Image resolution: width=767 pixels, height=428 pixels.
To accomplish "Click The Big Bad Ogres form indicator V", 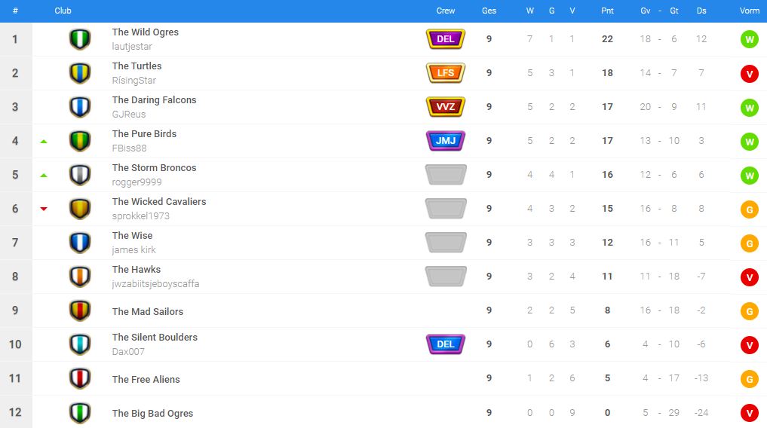I will coord(749,413).
